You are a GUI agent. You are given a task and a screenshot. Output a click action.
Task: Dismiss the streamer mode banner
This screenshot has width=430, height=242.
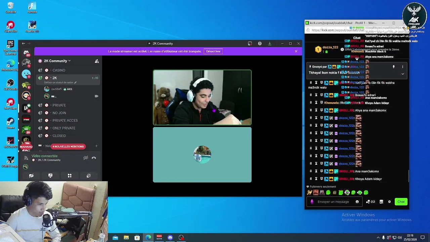coord(296,51)
